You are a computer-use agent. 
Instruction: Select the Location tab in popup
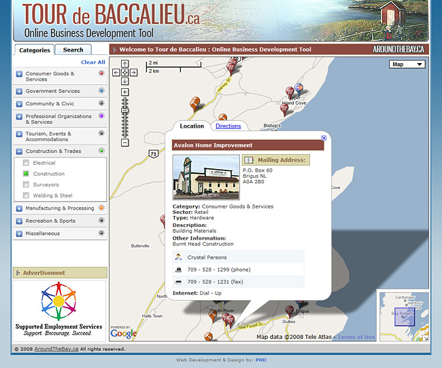pyautogui.click(x=192, y=126)
